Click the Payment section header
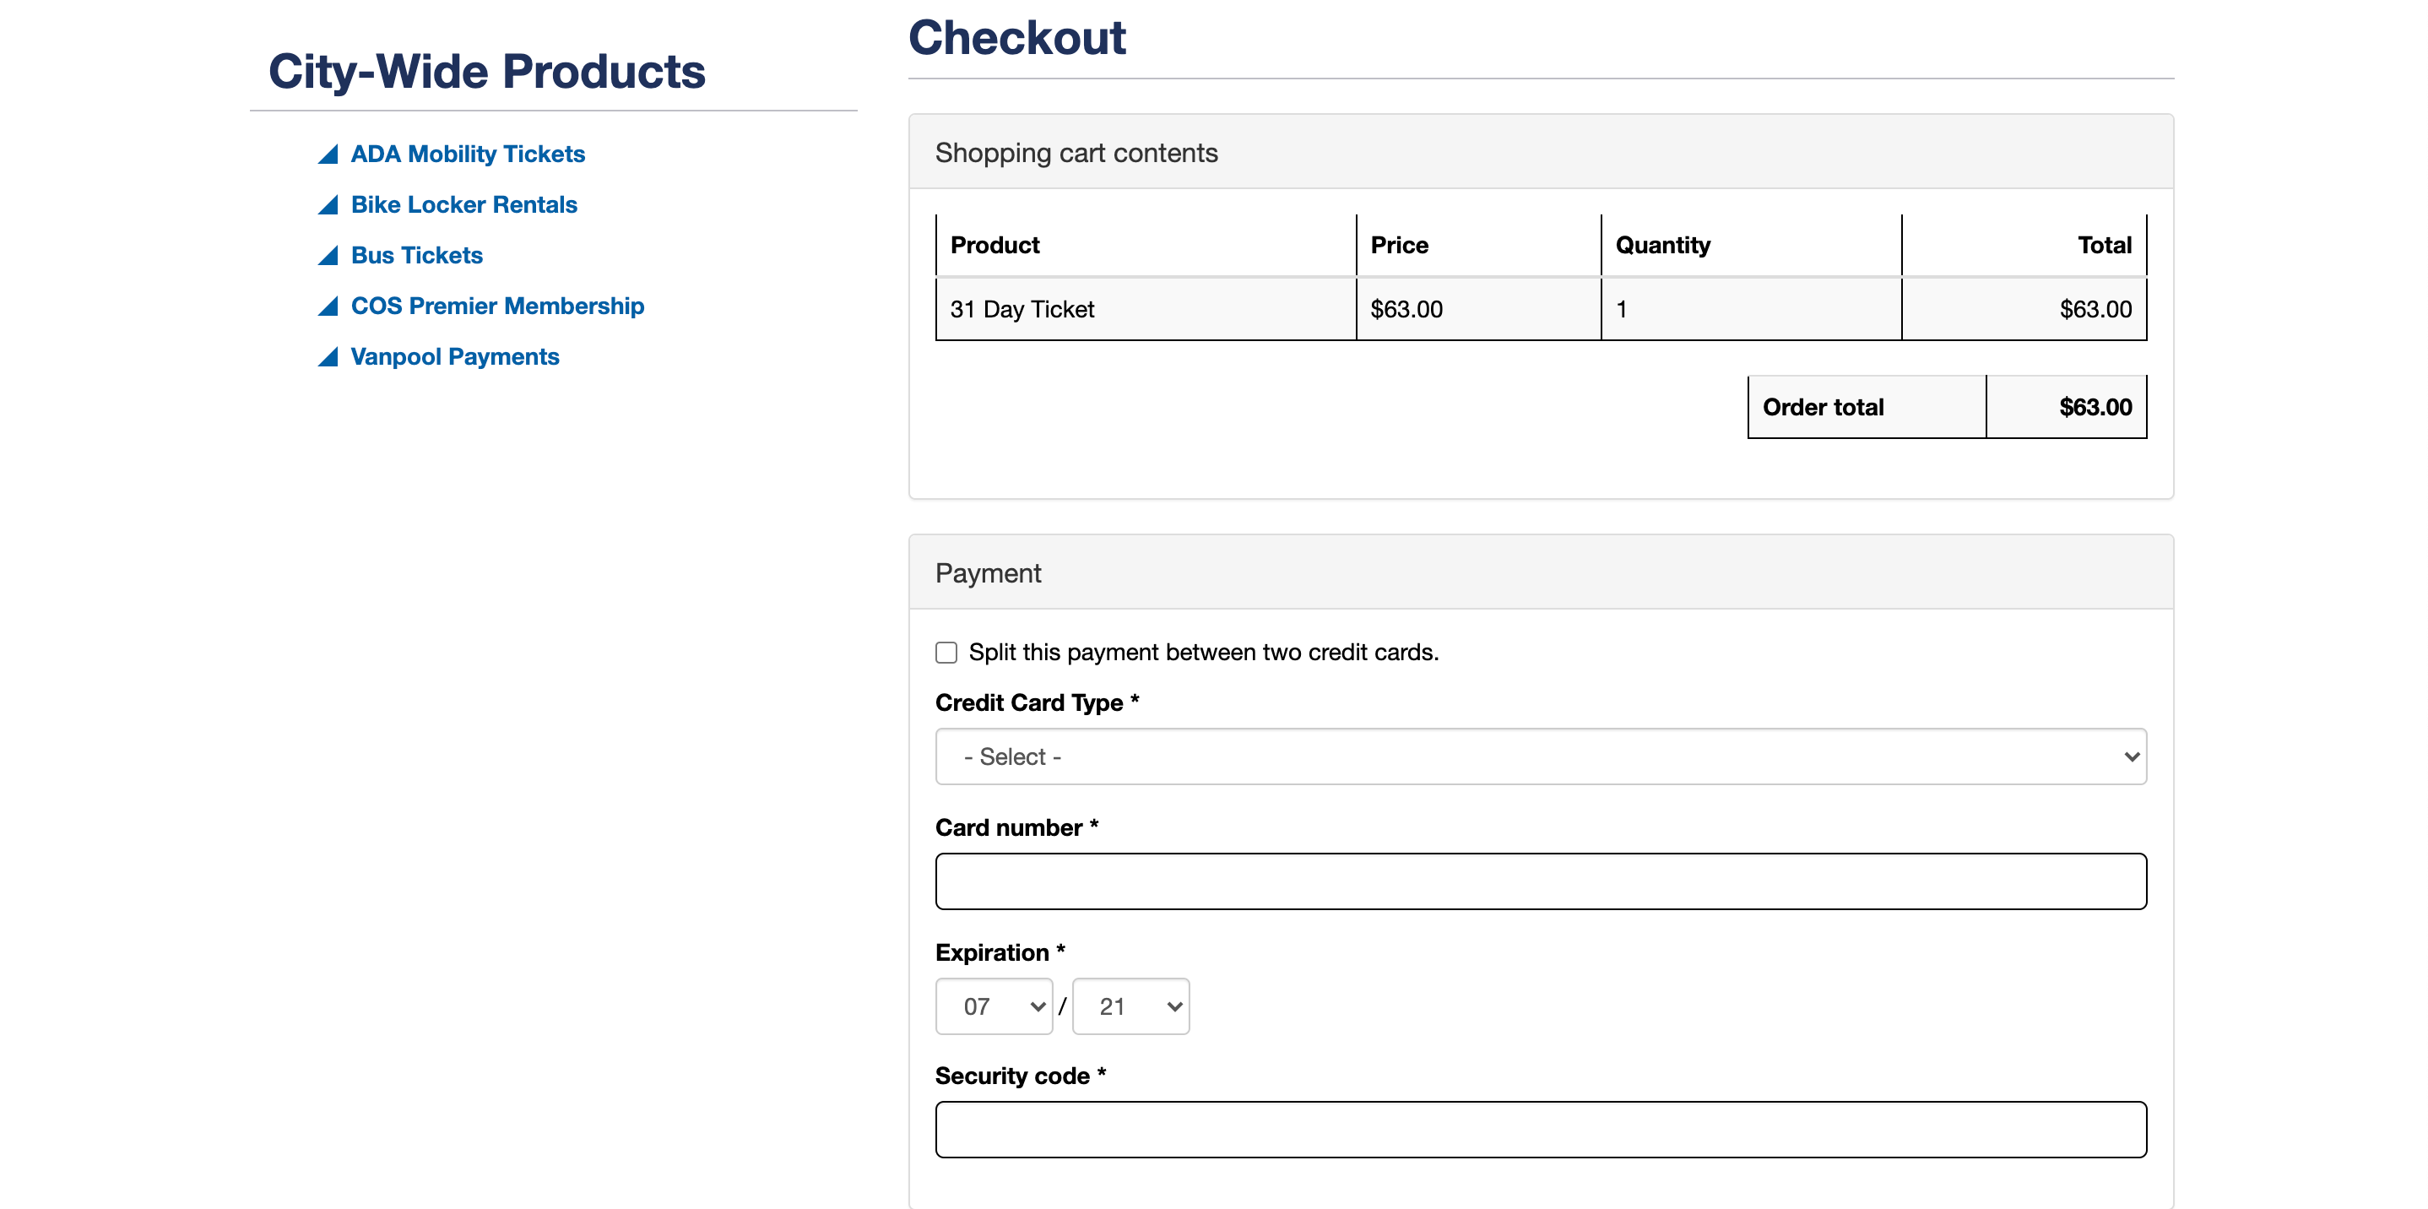The image size is (2428, 1209). [x=988, y=573]
